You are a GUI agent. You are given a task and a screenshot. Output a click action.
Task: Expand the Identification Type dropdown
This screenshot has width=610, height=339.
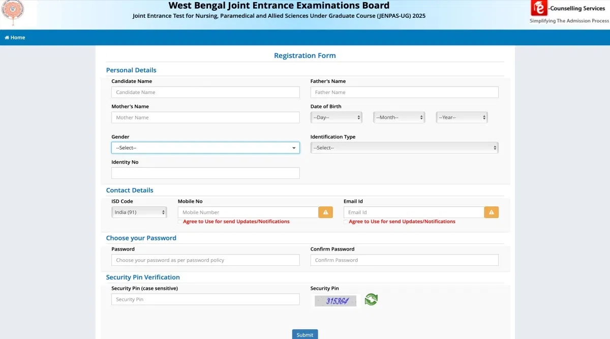405,148
